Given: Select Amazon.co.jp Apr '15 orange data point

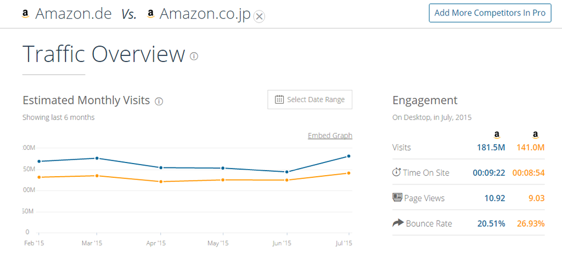Looking at the screenshot, I should click(x=161, y=182).
